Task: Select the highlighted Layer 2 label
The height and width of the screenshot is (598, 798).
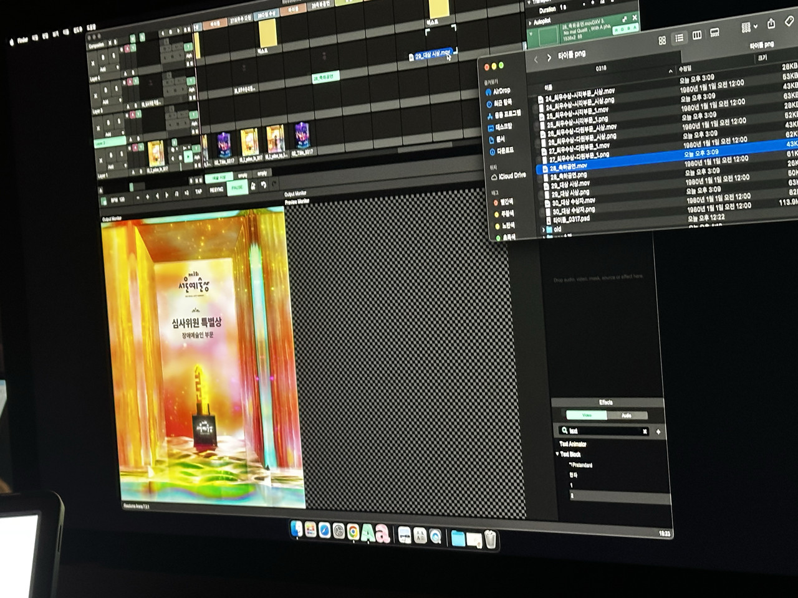Action: 108,143
